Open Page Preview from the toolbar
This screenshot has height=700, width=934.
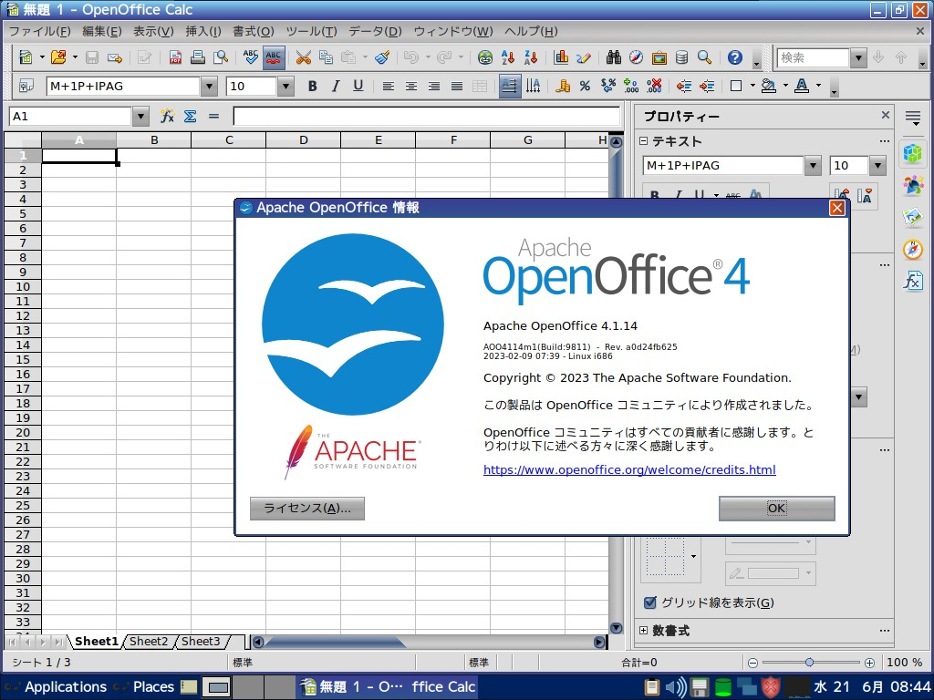pos(221,57)
